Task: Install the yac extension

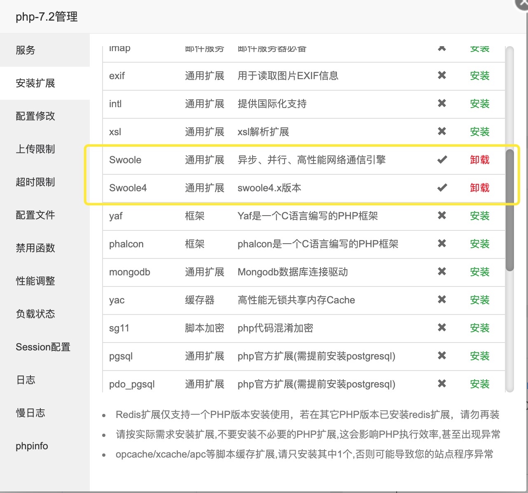Action: coord(480,300)
